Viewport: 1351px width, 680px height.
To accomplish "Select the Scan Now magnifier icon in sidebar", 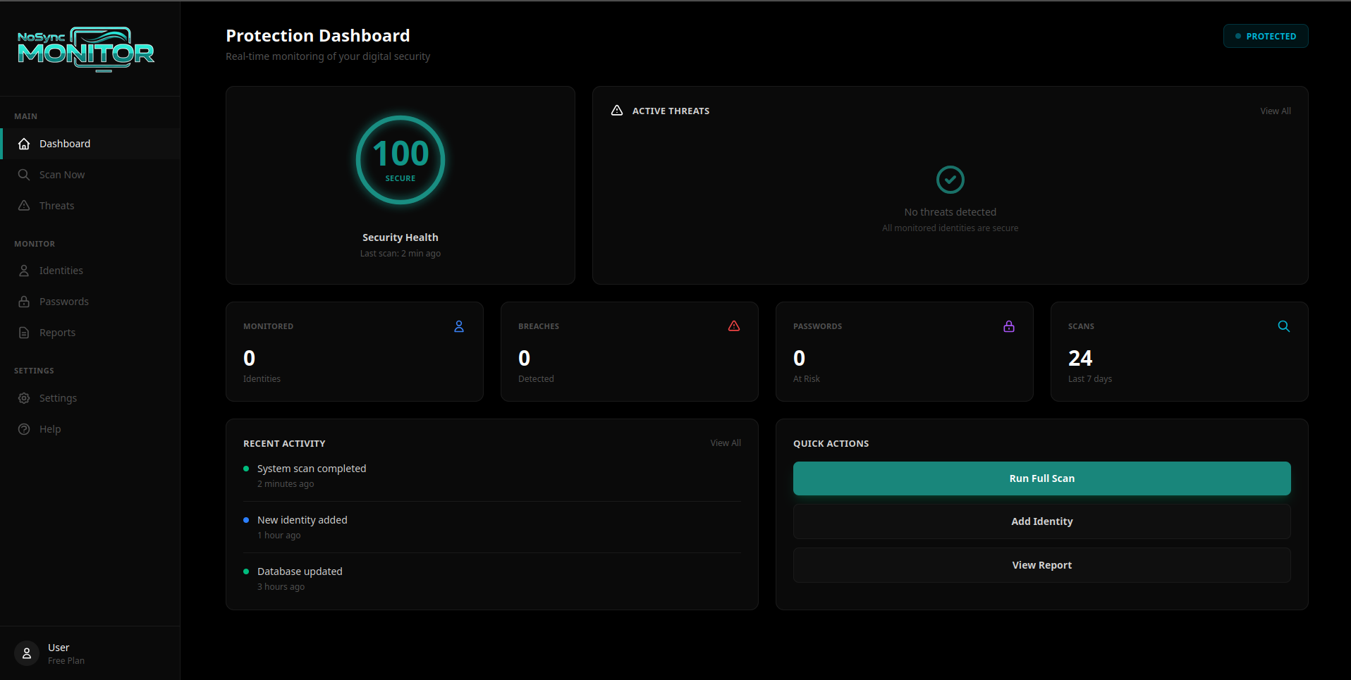I will click(x=23, y=174).
